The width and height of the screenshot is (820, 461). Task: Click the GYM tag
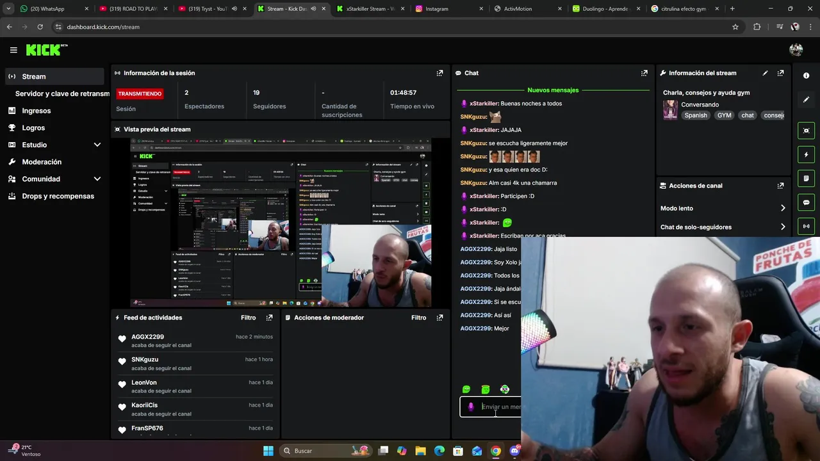point(724,115)
